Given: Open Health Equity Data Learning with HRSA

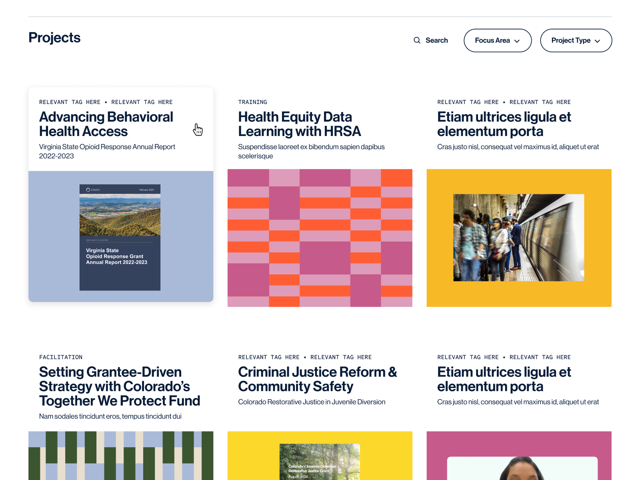Looking at the screenshot, I should pyautogui.click(x=300, y=124).
